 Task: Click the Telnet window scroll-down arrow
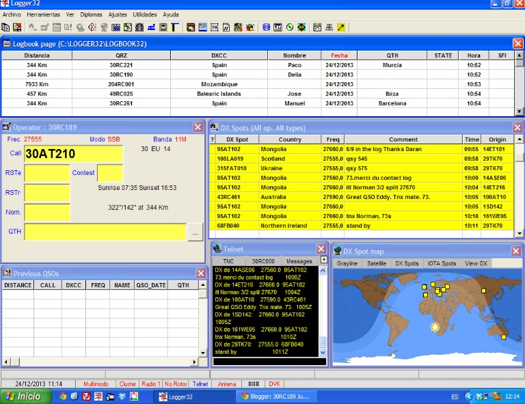(x=323, y=352)
